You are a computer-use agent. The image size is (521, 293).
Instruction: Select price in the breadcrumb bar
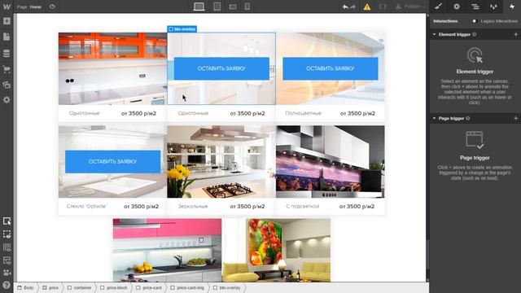point(50,287)
